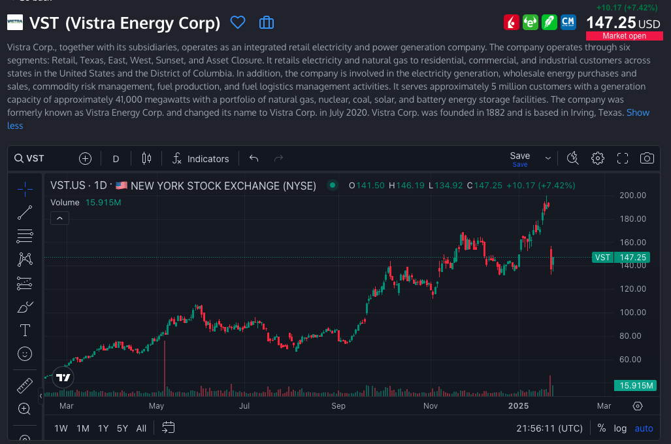Open the green feather broker icon
Image resolution: width=671 pixels, height=444 pixels.
(549, 22)
